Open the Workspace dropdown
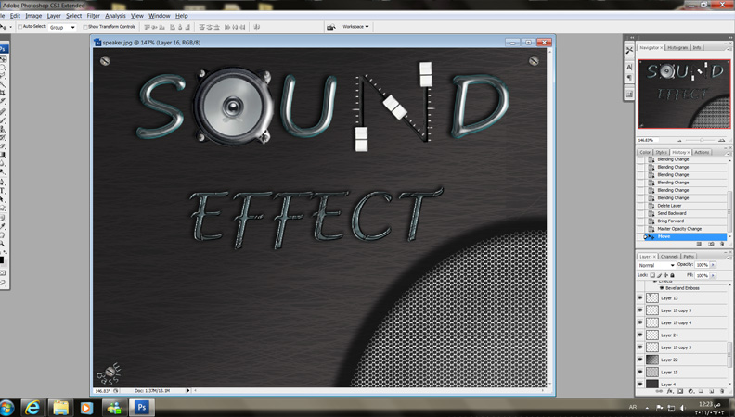735x417 pixels. (x=355, y=27)
